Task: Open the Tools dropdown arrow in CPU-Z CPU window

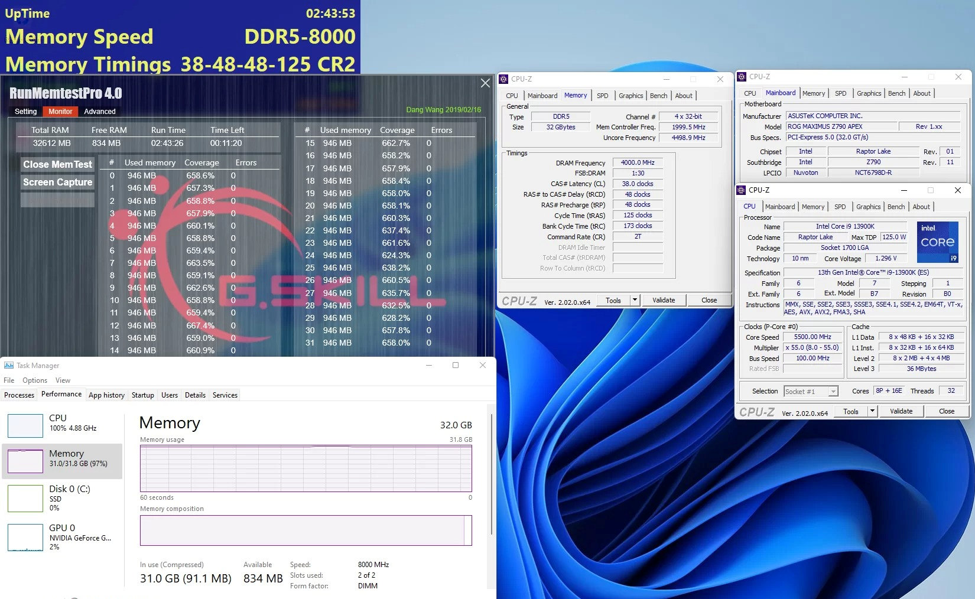Action: [x=872, y=411]
